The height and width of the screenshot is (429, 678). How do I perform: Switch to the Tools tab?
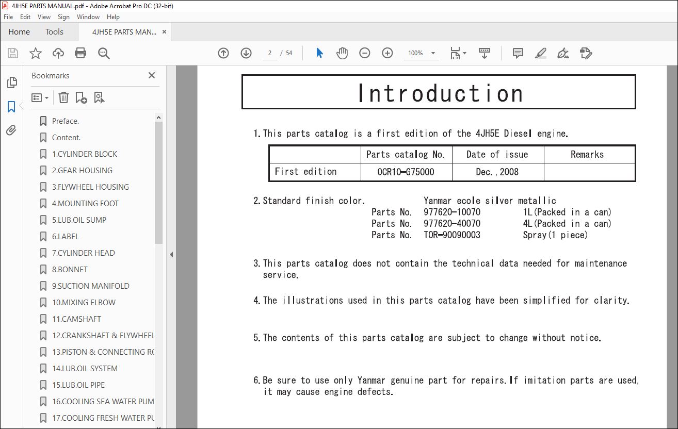click(x=54, y=32)
